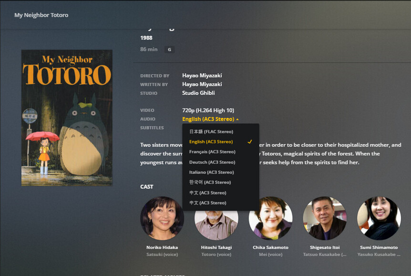Open the Studio Ghibli link
Viewport: 411px width, 276px height.
click(198, 93)
